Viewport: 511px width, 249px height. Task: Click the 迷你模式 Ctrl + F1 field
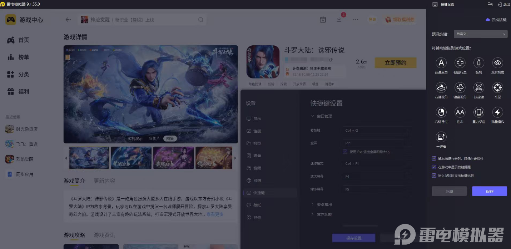tap(375, 164)
